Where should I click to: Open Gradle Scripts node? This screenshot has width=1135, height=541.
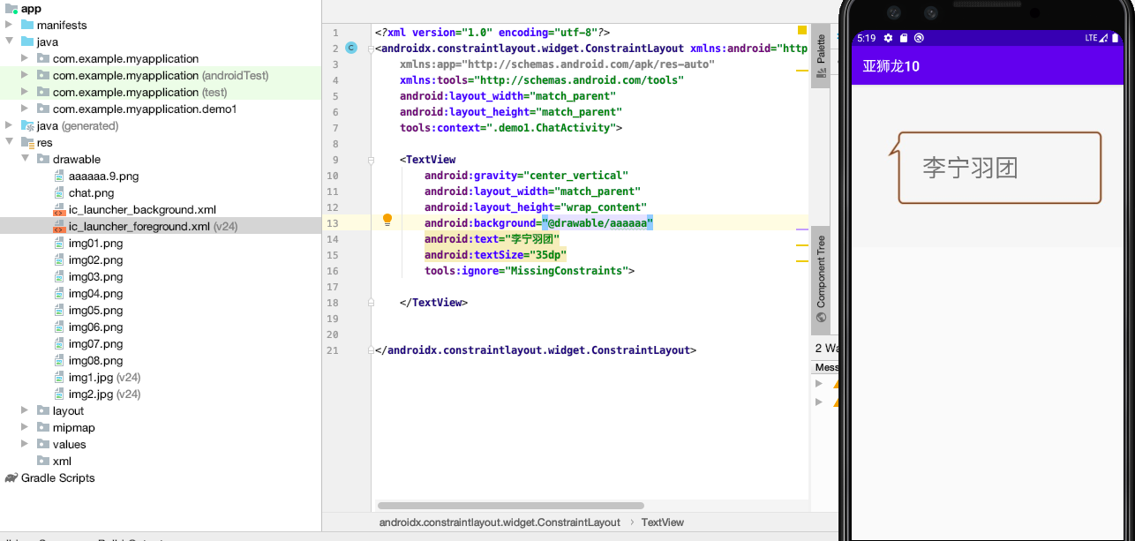[49, 478]
